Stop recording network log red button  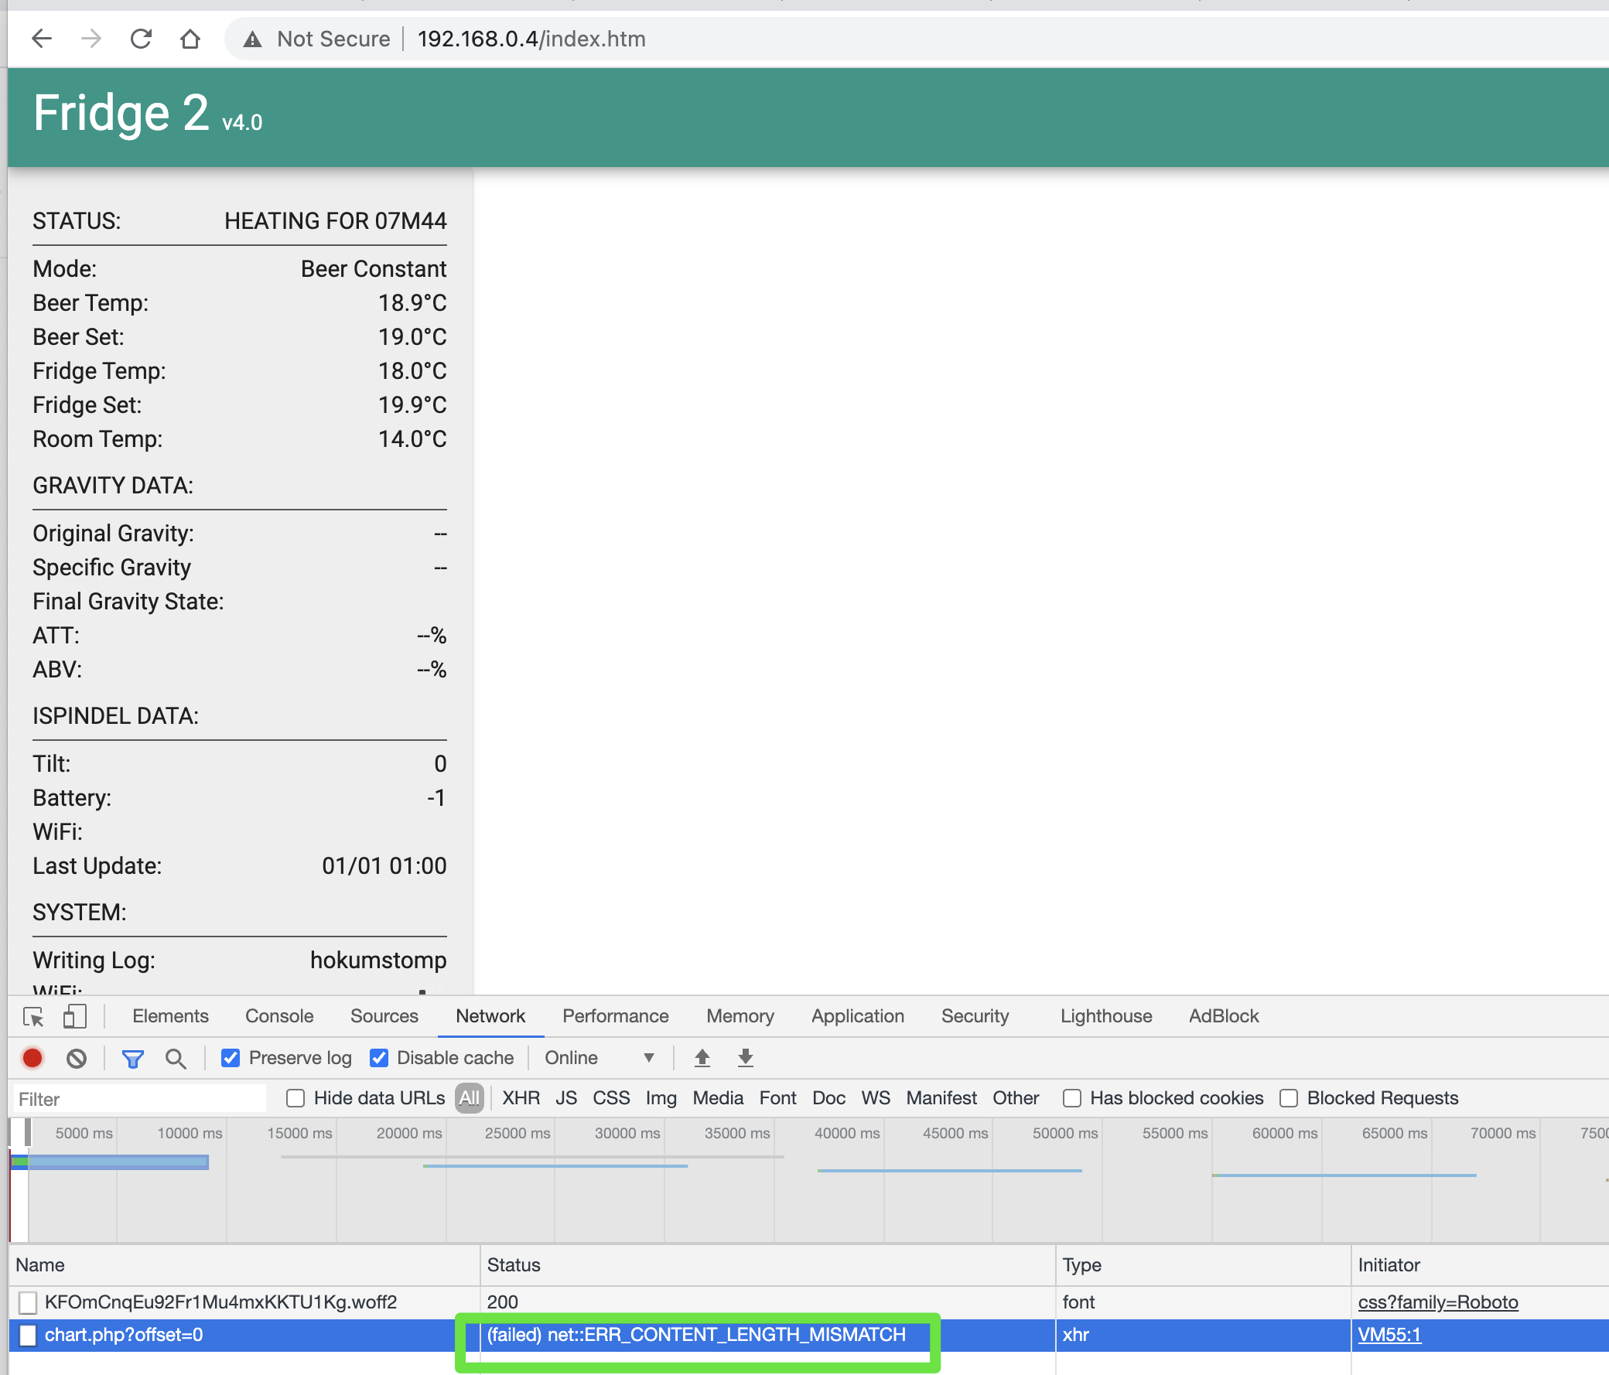point(32,1058)
